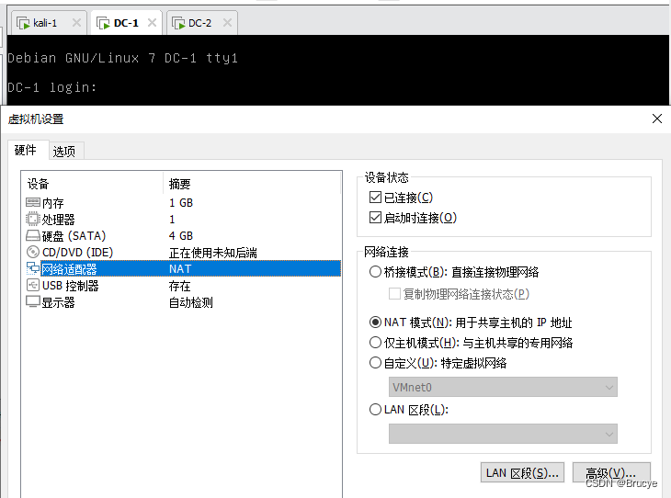
Task: Click the 正在使用未知后端 summary text
Action: [x=212, y=253]
